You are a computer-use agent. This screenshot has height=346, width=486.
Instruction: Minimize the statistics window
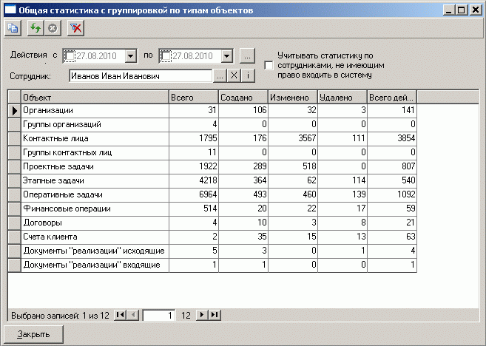coord(448,10)
